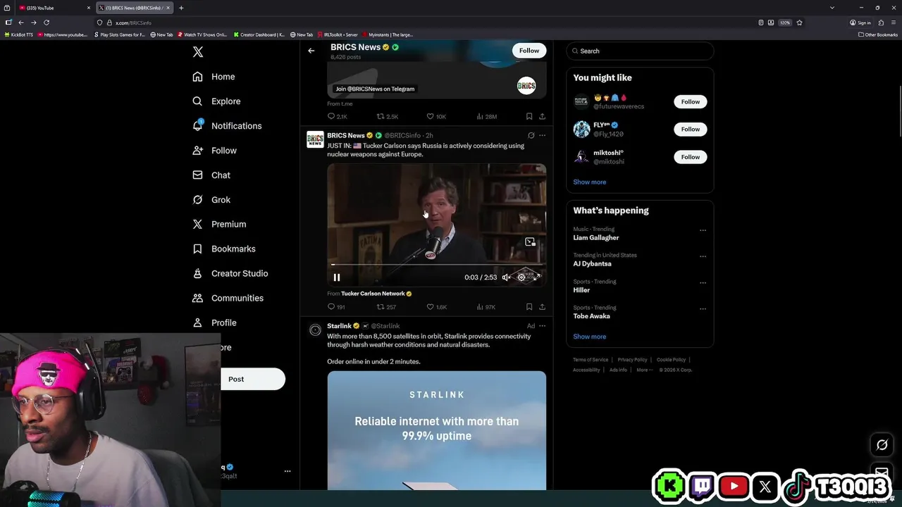Click the X logo in the sidebar
The height and width of the screenshot is (507, 902).
click(198, 52)
